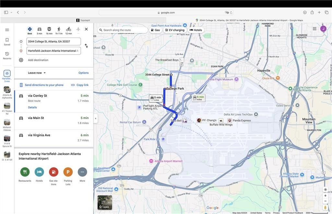Open Recents in sidebar
Screen dimensions: 332x214
pyautogui.click(x=7, y=56)
